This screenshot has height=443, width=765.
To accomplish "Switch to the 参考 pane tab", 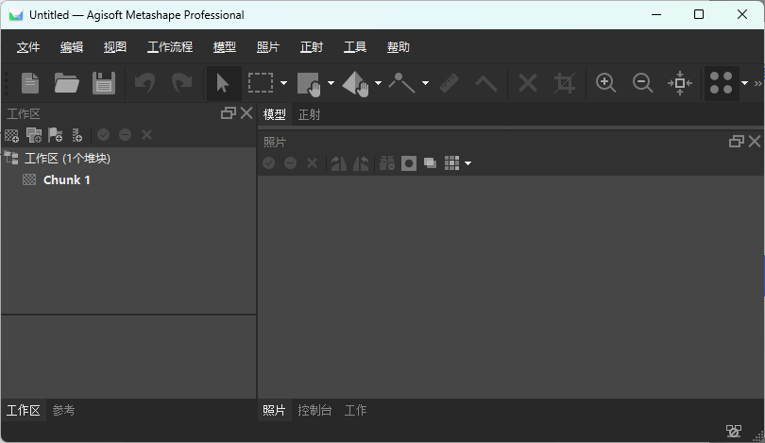I will (x=63, y=410).
